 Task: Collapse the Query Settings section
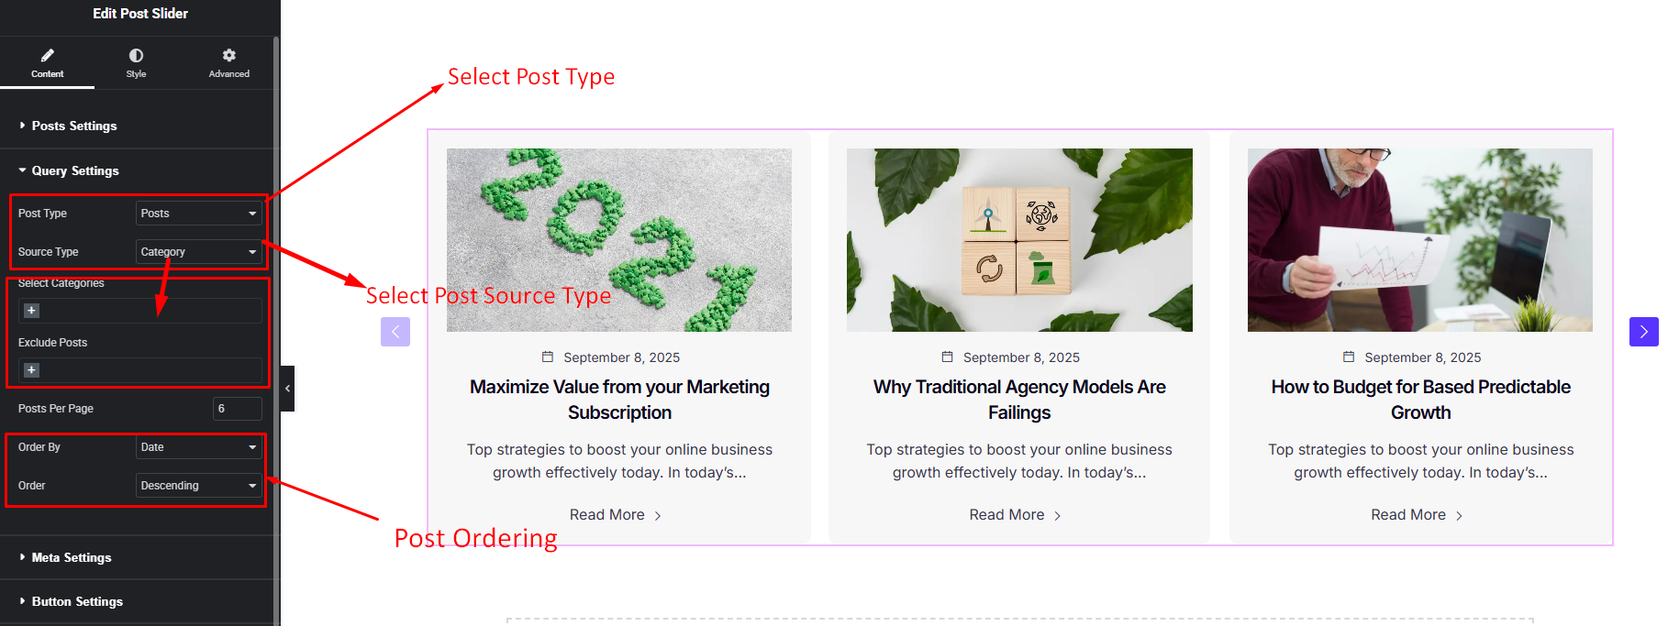click(74, 170)
